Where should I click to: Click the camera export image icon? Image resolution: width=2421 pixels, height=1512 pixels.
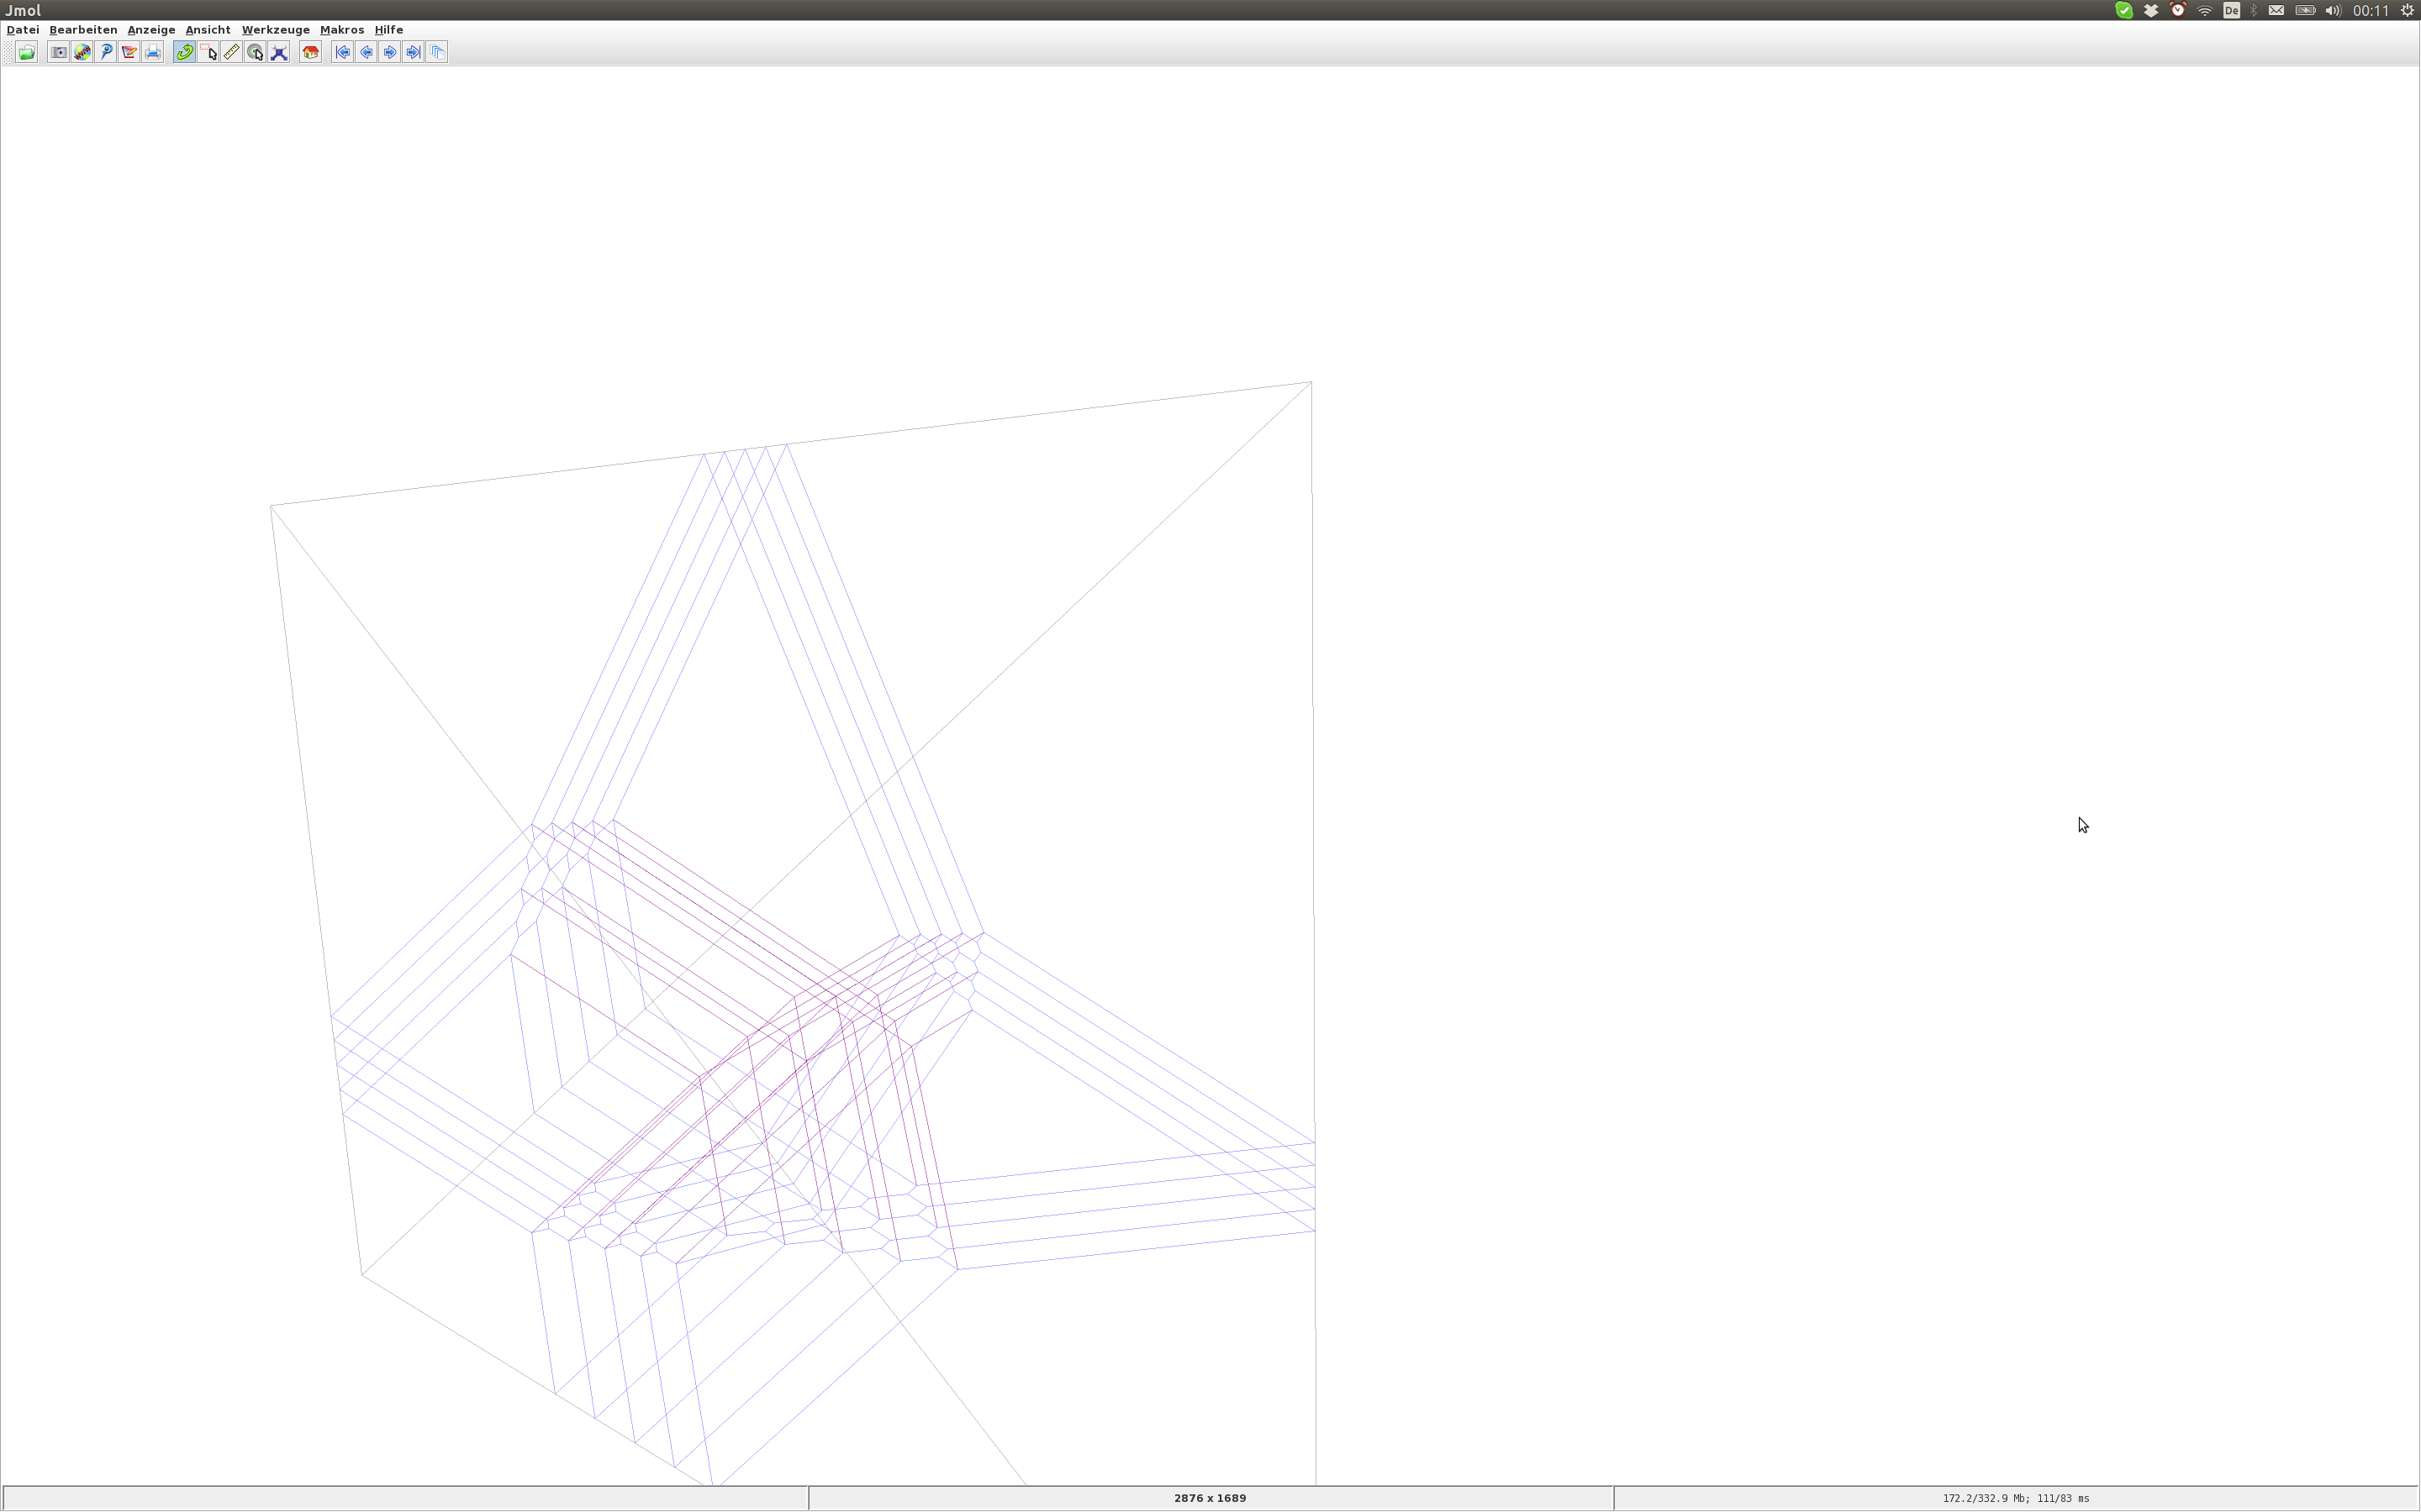[59, 53]
